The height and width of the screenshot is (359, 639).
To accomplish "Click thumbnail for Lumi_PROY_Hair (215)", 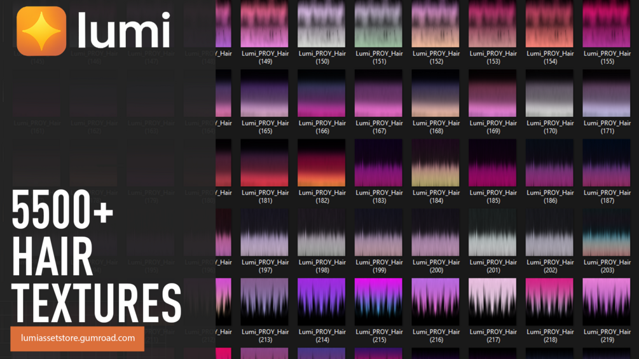I will pyautogui.click(x=378, y=302).
